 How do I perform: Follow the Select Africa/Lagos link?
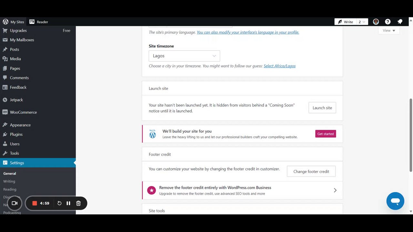click(x=279, y=66)
